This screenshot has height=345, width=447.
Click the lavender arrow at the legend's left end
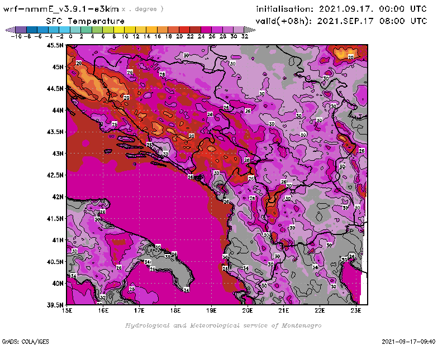pos(10,30)
